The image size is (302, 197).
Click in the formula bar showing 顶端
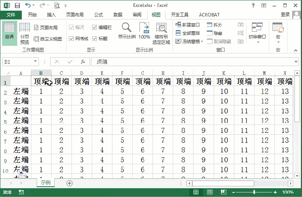point(193,62)
